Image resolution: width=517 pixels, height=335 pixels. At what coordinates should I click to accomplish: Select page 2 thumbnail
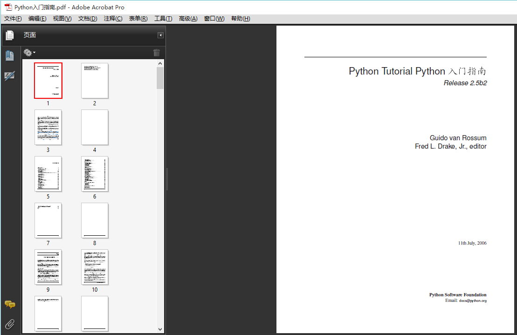[95, 81]
